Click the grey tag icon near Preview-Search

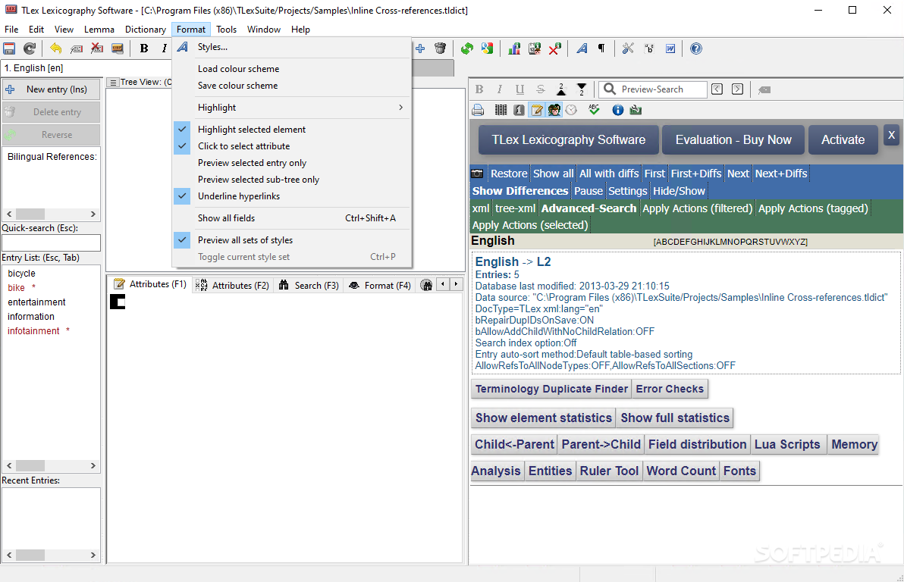pyautogui.click(x=764, y=89)
